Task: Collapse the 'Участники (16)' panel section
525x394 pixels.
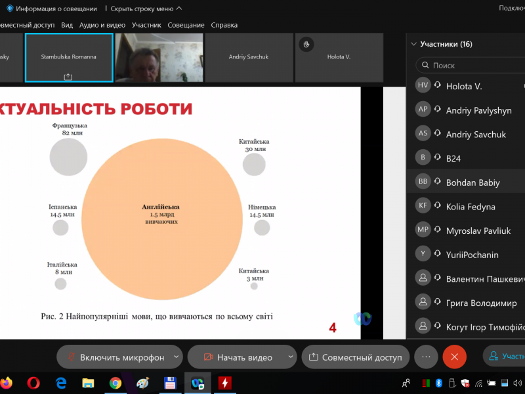Action: point(413,44)
